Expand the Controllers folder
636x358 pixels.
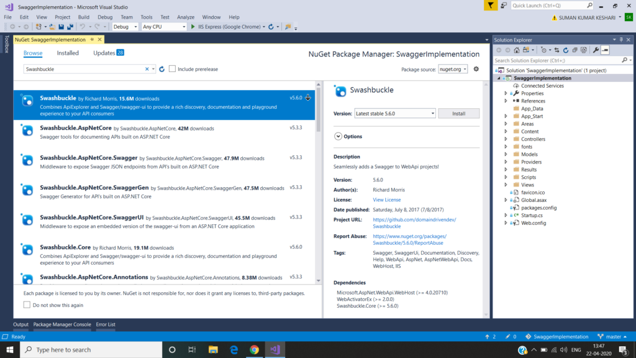tap(506, 139)
